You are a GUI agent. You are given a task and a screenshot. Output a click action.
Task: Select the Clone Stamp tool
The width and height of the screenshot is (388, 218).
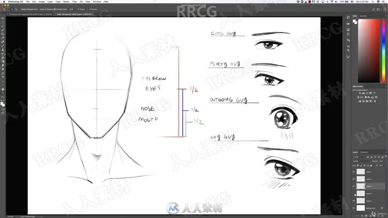3,50
